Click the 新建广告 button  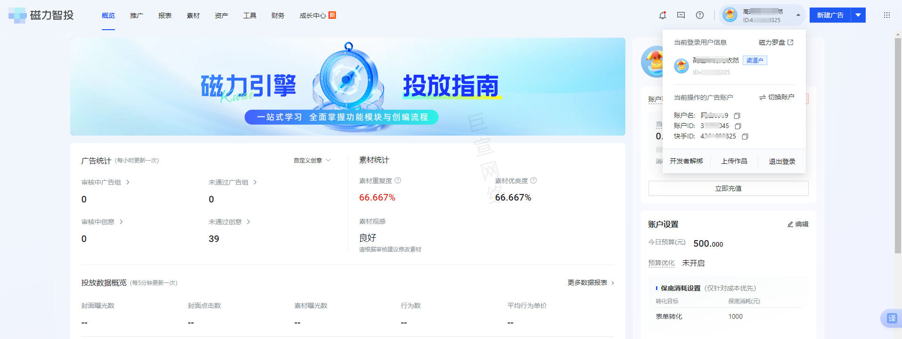[830, 15]
